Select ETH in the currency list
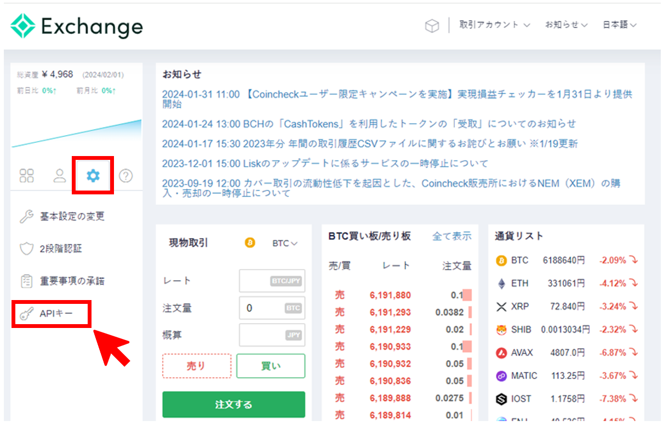 tap(519, 284)
